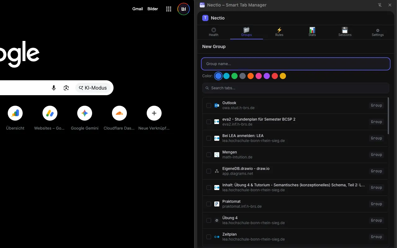Click the eva2 Stundenplan tab favicon

click(217, 122)
